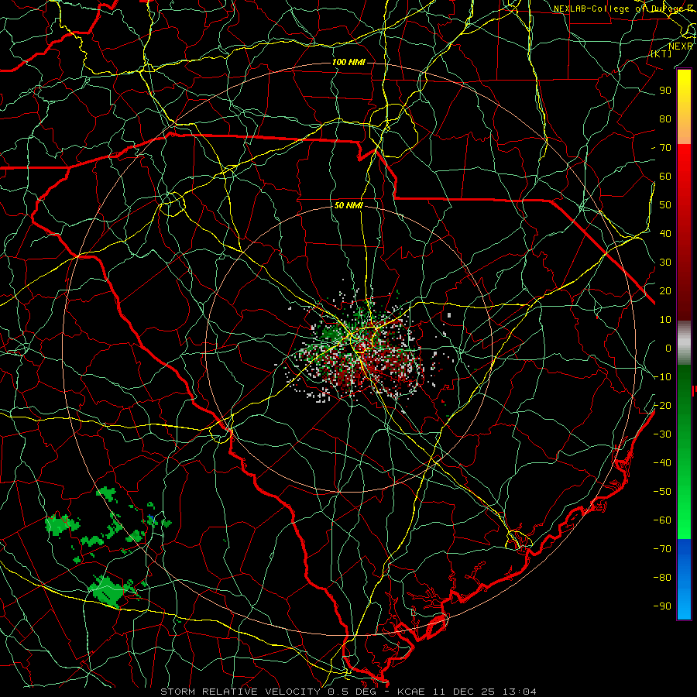Click the '30' value on velocity scale
Image resolution: width=697 pixels, height=697 pixels.
point(665,263)
